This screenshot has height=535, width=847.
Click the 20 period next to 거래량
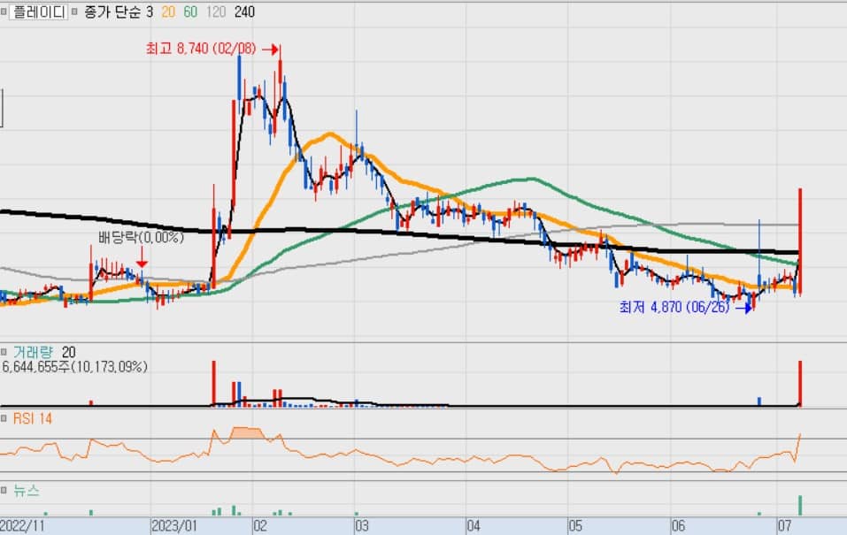(69, 353)
